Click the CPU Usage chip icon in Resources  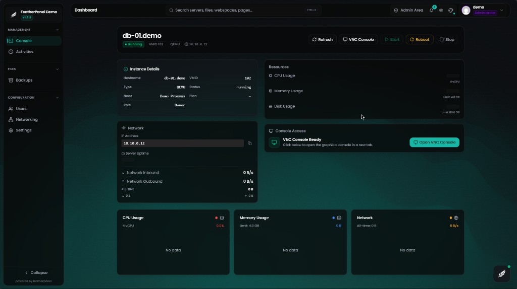coord(271,76)
